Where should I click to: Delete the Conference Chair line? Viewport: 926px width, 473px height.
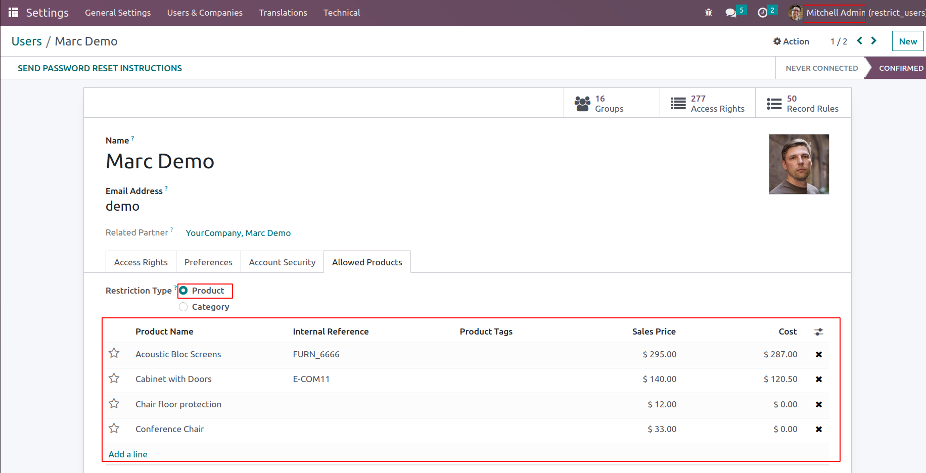coord(818,430)
